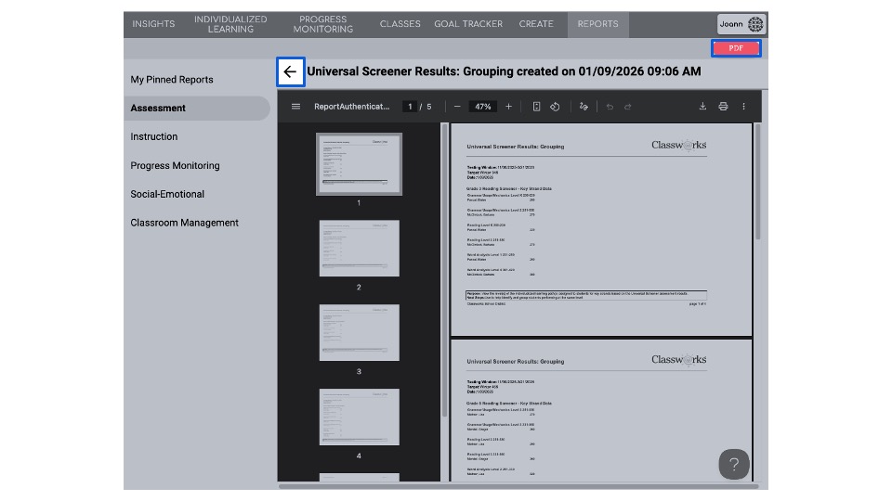The width and height of the screenshot is (892, 501).
Task: Click the red PDF button
Action: pyautogui.click(x=736, y=48)
